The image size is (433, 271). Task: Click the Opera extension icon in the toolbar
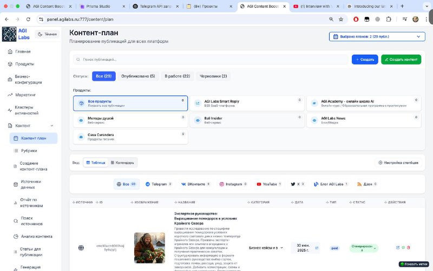coord(356,19)
